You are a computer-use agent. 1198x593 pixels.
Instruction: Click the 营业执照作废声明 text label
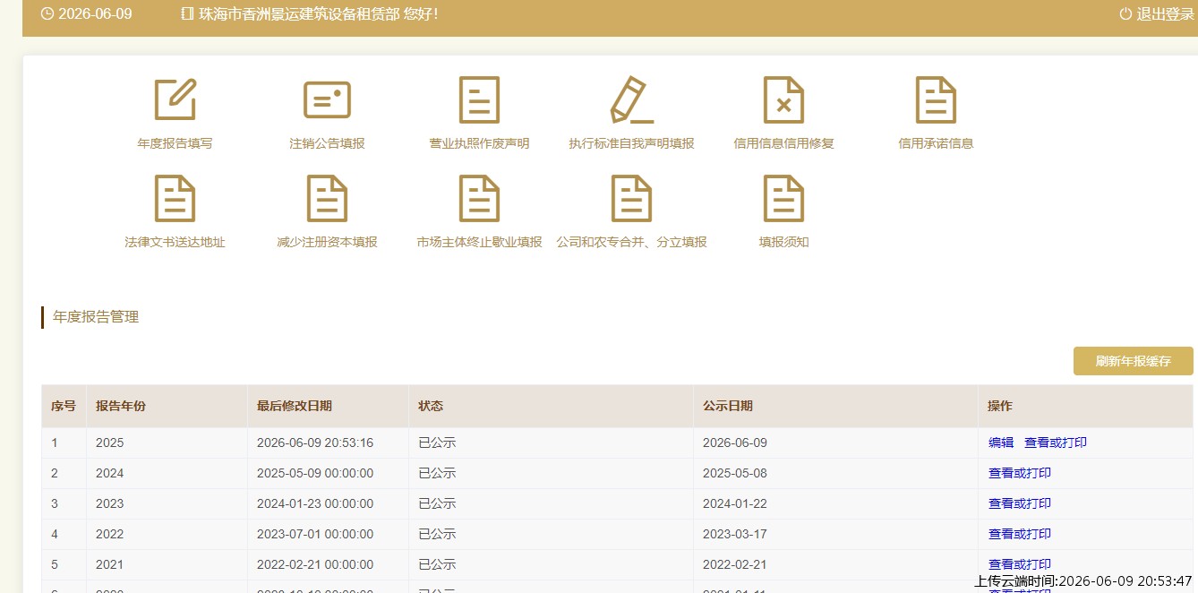[x=479, y=143]
